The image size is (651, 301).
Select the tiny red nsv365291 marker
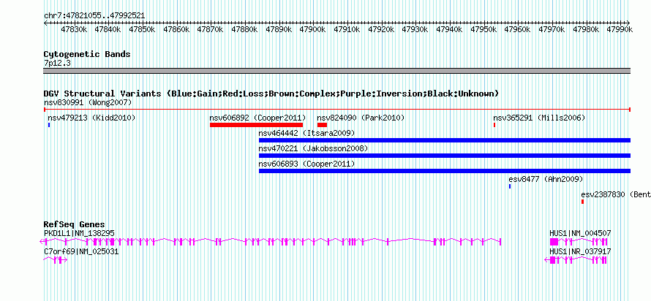(x=494, y=125)
